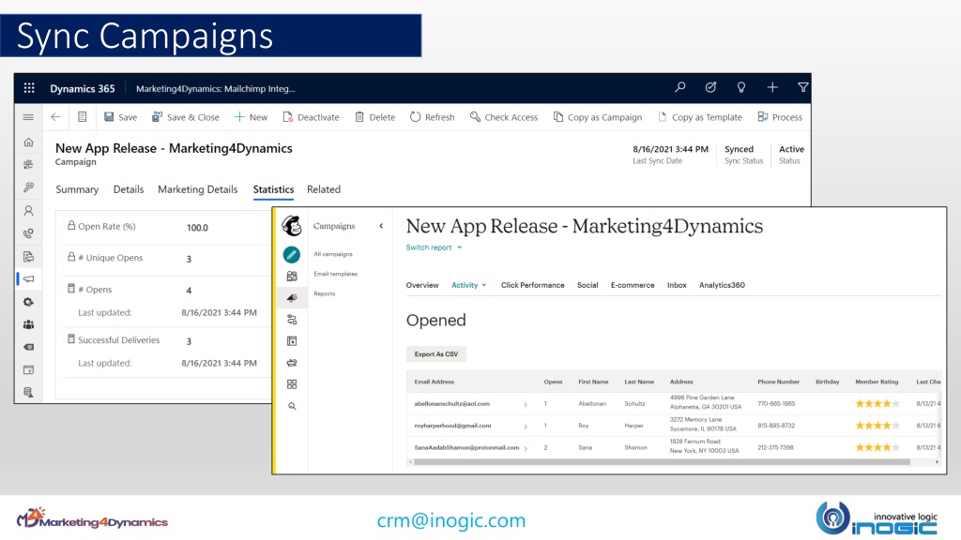961x540 pixels.
Task: Click the plus quick-create icon in Dynamics header
Action: point(772,87)
